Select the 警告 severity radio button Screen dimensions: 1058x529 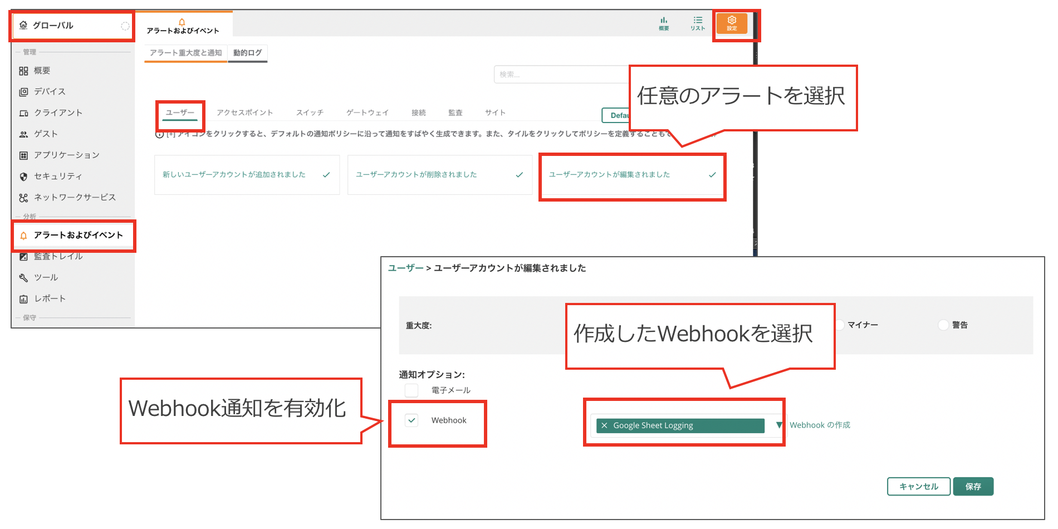click(x=943, y=325)
